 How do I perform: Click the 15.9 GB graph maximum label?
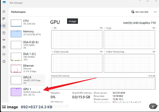click(152, 76)
